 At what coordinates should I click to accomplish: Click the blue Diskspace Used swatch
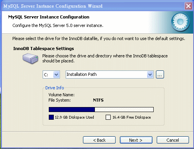(51, 117)
